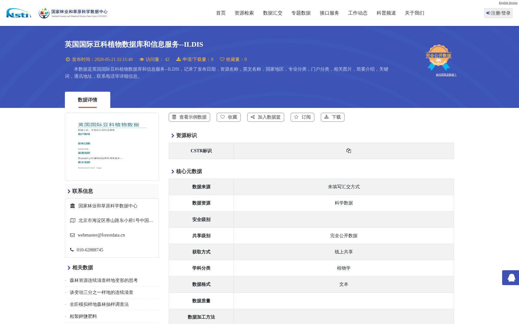Click the institution icon beside 国家林业和草原科学数据中心

tap(73, 206)
